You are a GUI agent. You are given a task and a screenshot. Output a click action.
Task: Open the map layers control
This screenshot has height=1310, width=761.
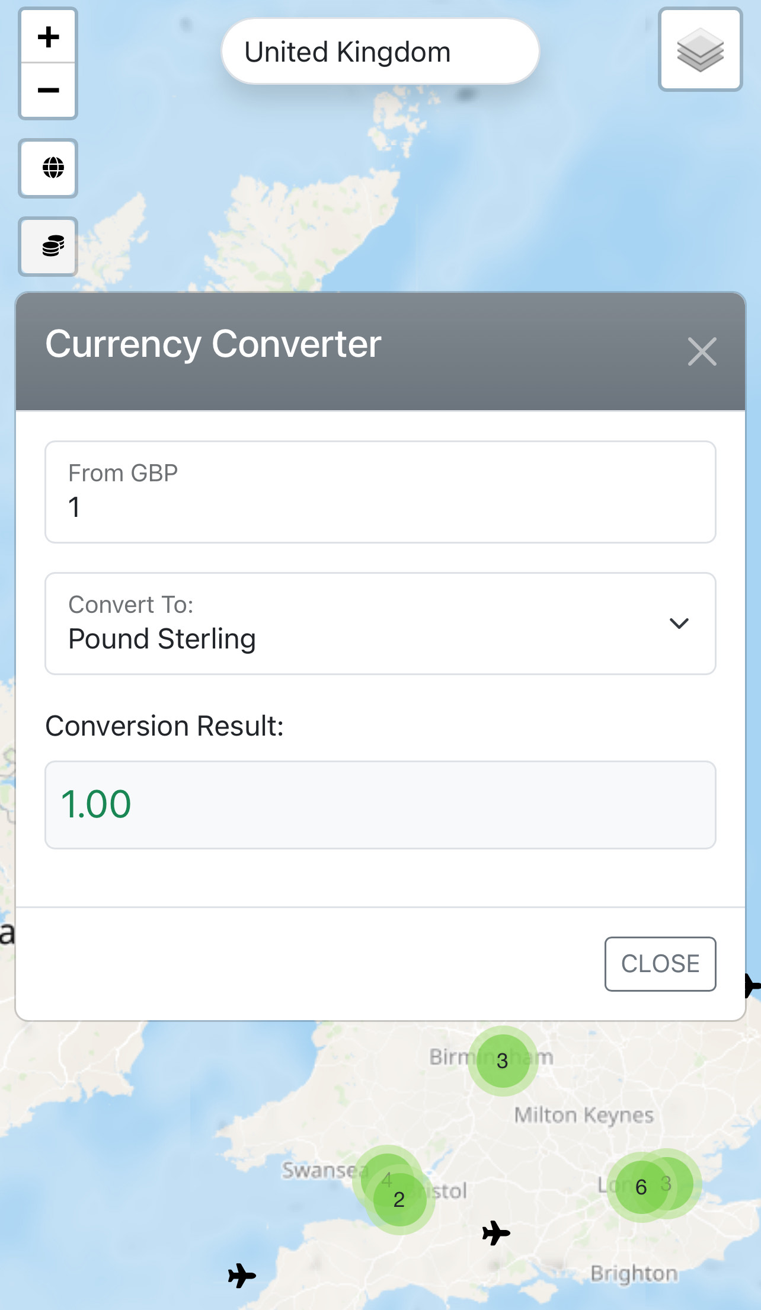coord(700,50)
